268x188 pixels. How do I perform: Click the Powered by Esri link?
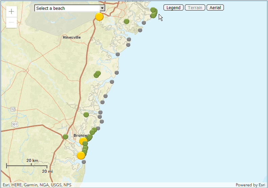(250, 185)
